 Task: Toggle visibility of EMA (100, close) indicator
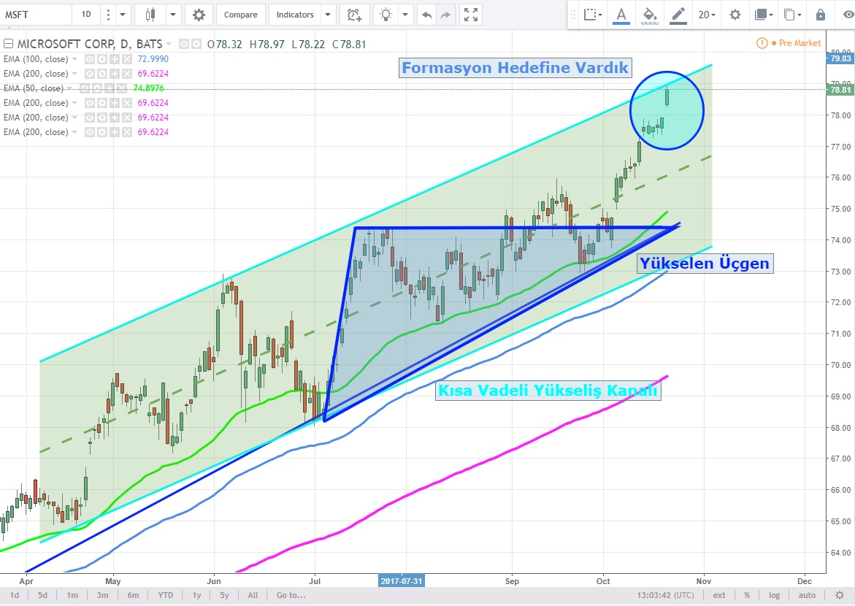coord(90,59)
